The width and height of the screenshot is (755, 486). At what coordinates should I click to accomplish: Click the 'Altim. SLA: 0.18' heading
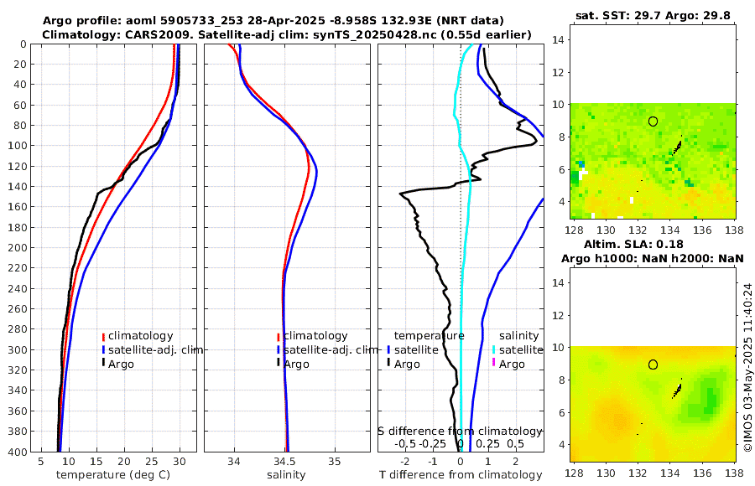pyautogui.click(x=633, y=245)
